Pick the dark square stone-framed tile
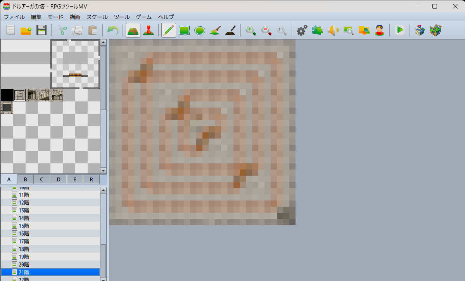Screen dimensions: 465x281 pos(7,108)
